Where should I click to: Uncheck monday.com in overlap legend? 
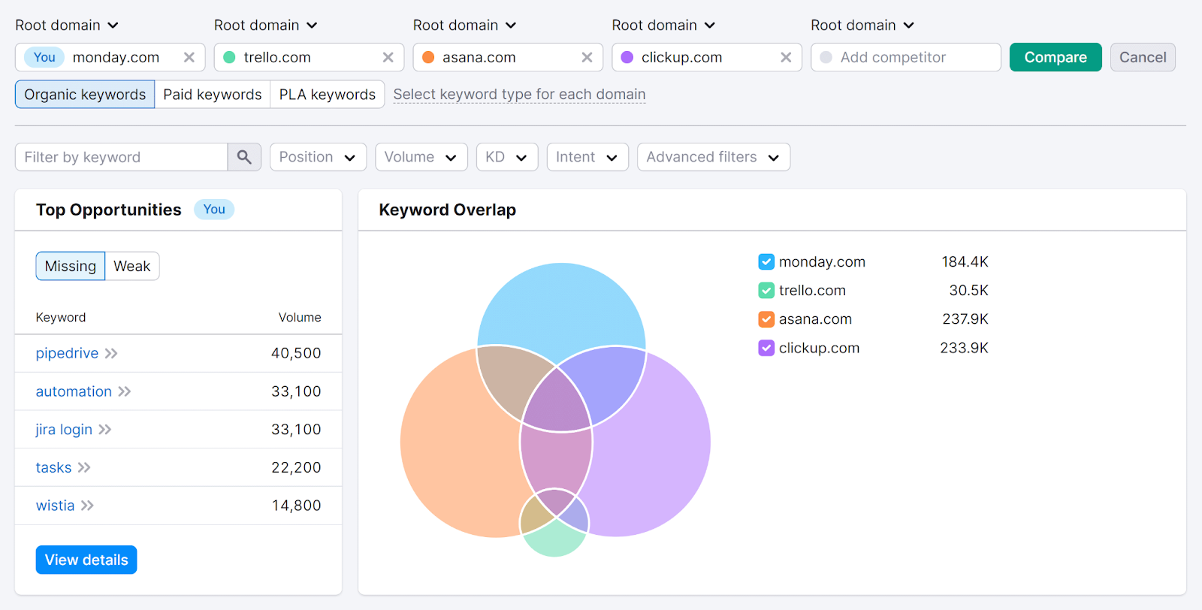coord(766,262)
